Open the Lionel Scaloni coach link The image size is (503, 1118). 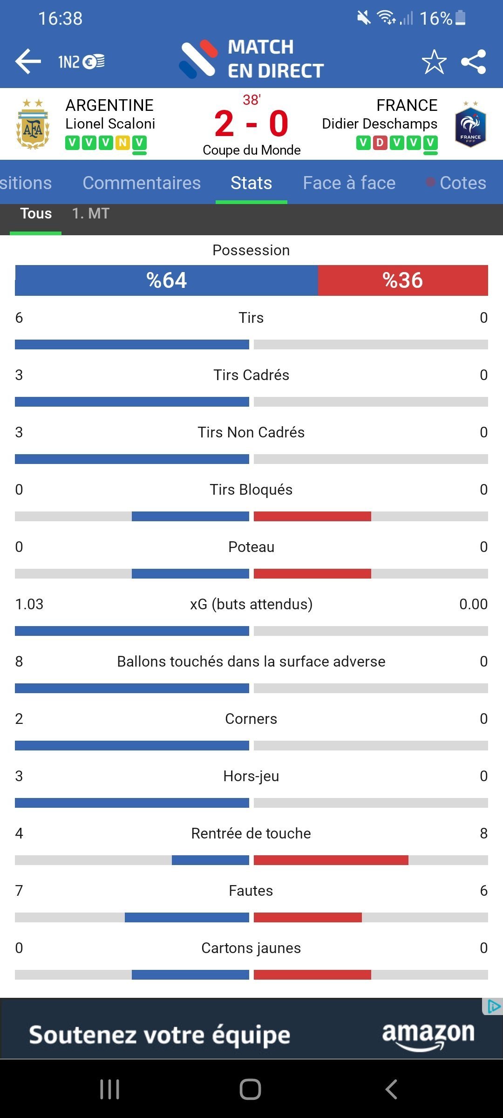tap(110, 123)
